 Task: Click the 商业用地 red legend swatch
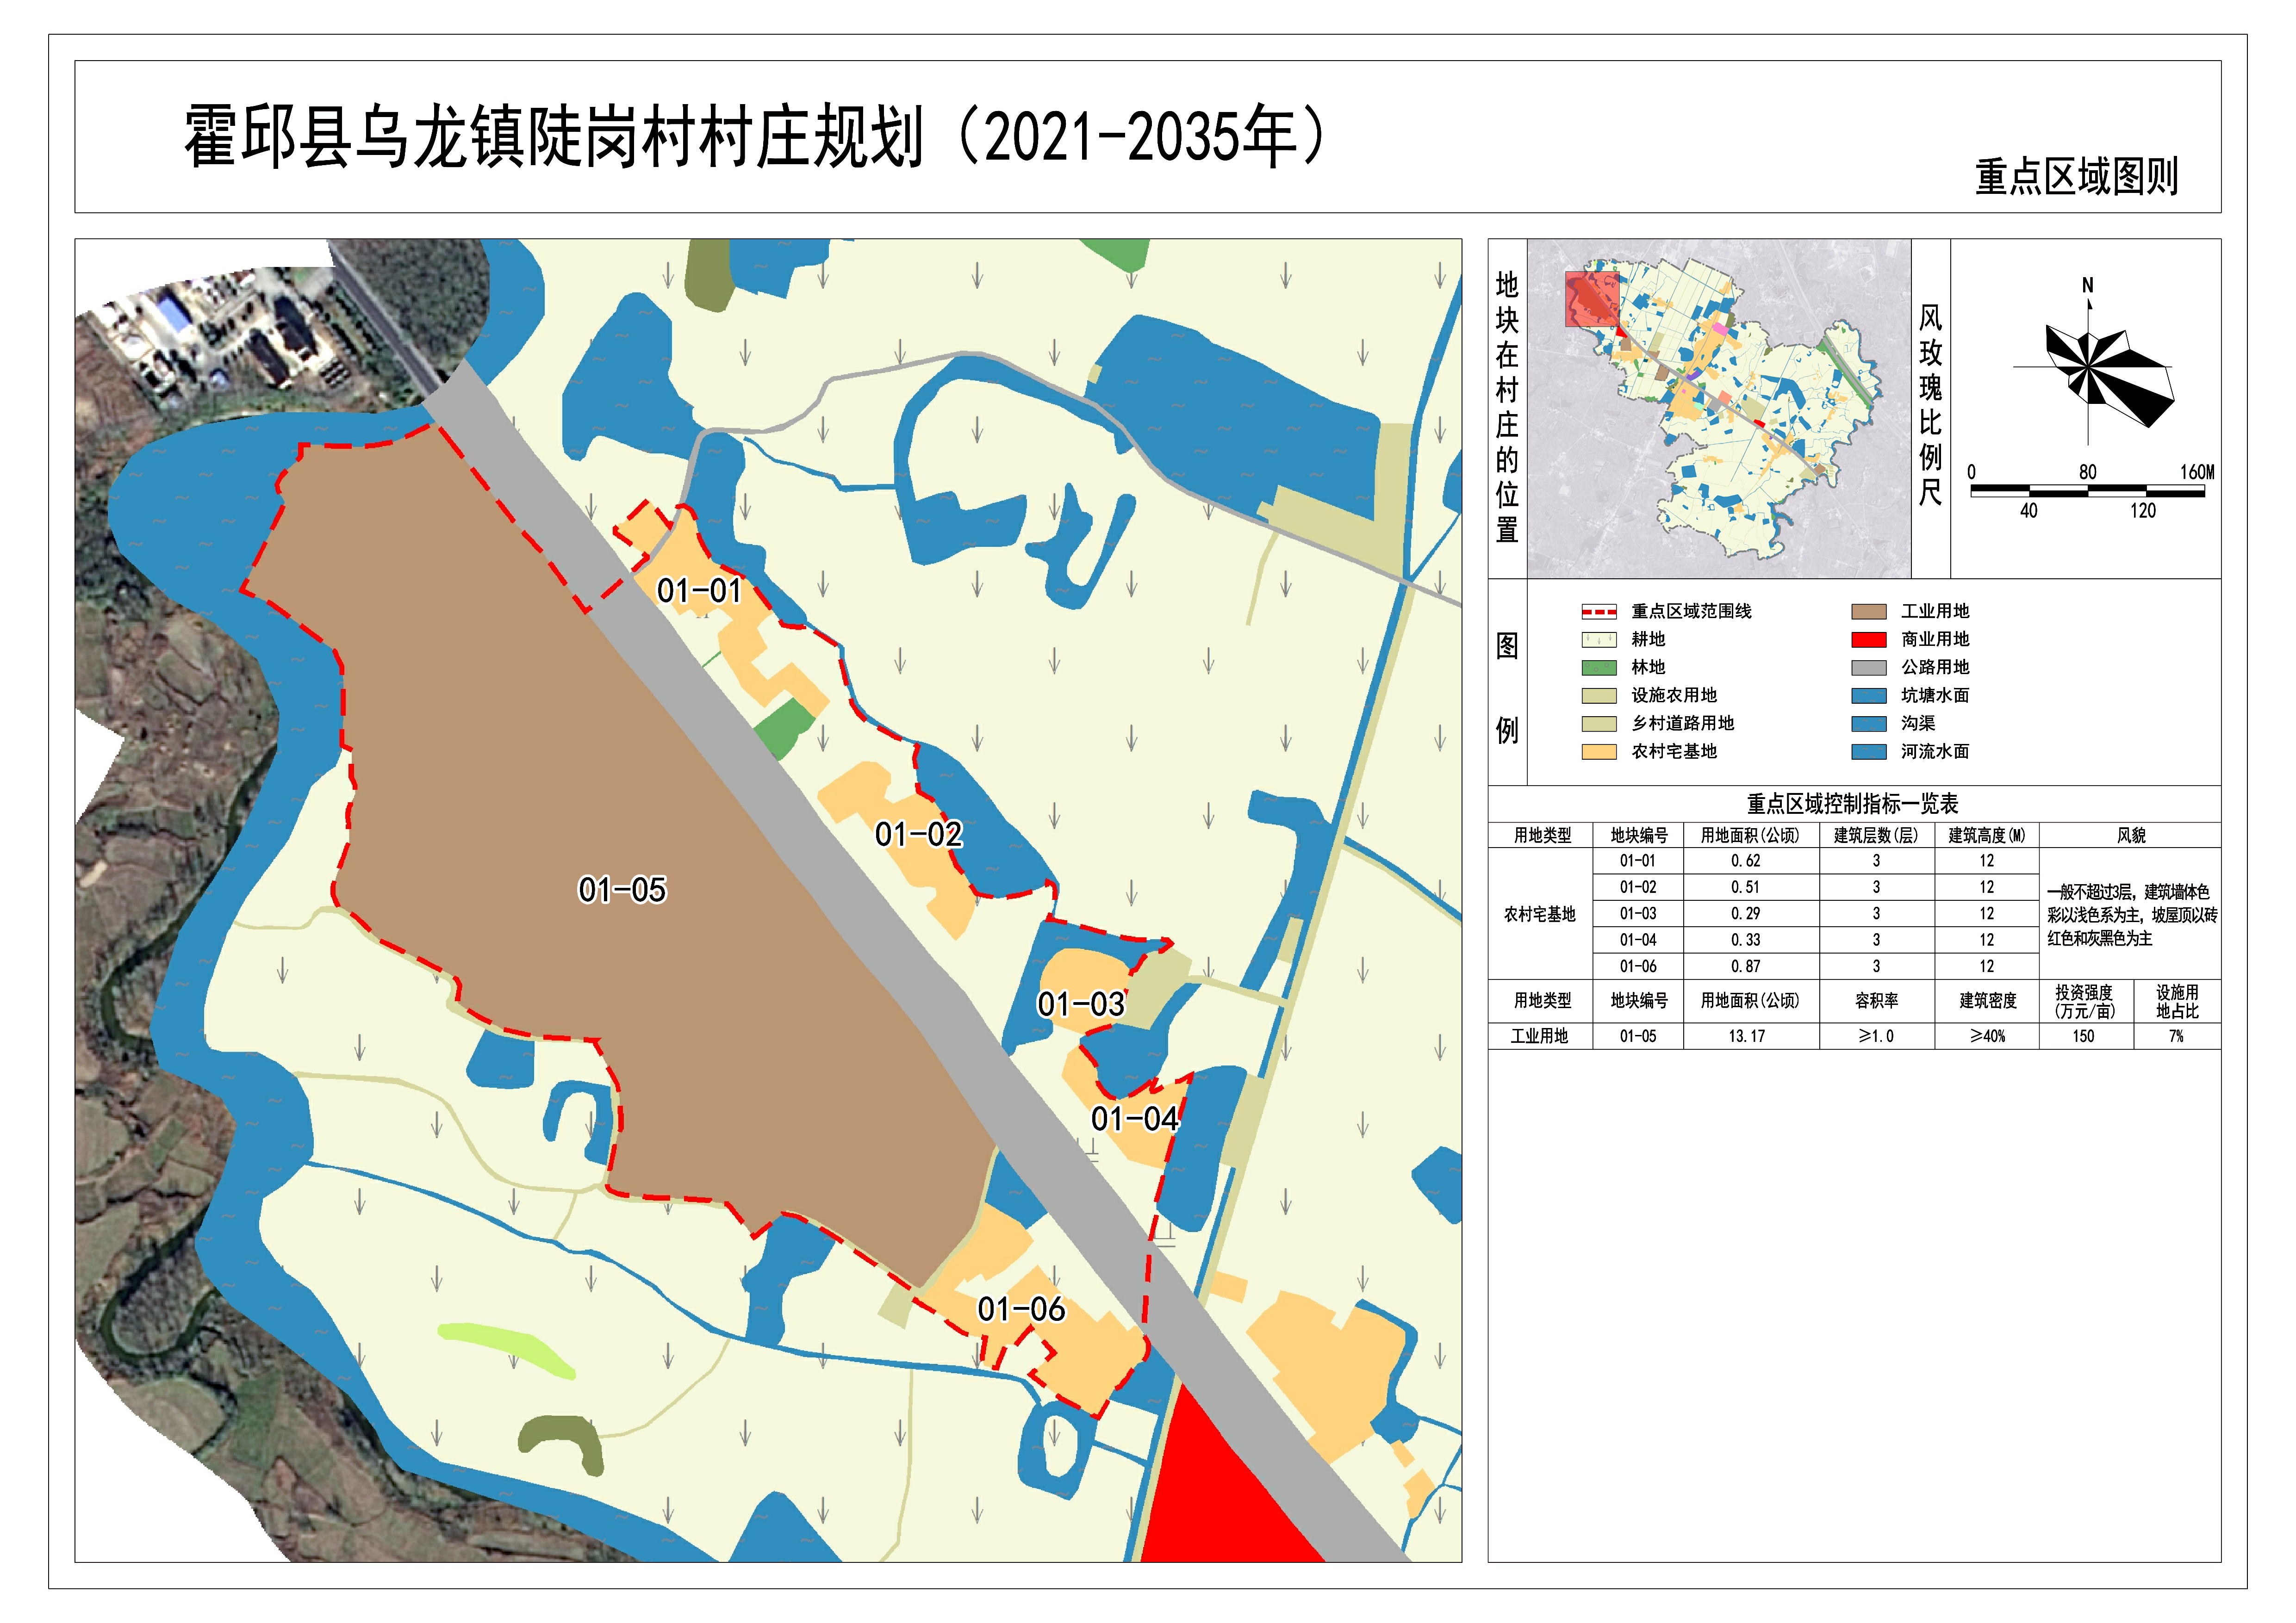(x=1868, y=639)
